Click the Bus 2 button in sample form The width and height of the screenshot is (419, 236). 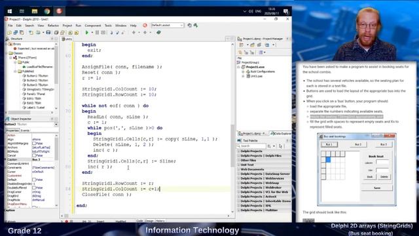pyautogui.click(x=358, y=144)
